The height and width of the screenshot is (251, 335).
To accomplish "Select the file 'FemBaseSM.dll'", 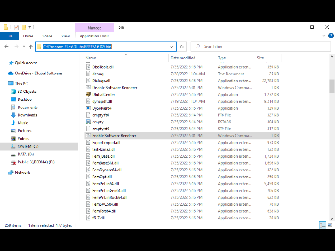I will point(182,163).
